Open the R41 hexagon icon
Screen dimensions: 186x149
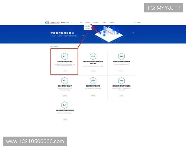point(121,56)
